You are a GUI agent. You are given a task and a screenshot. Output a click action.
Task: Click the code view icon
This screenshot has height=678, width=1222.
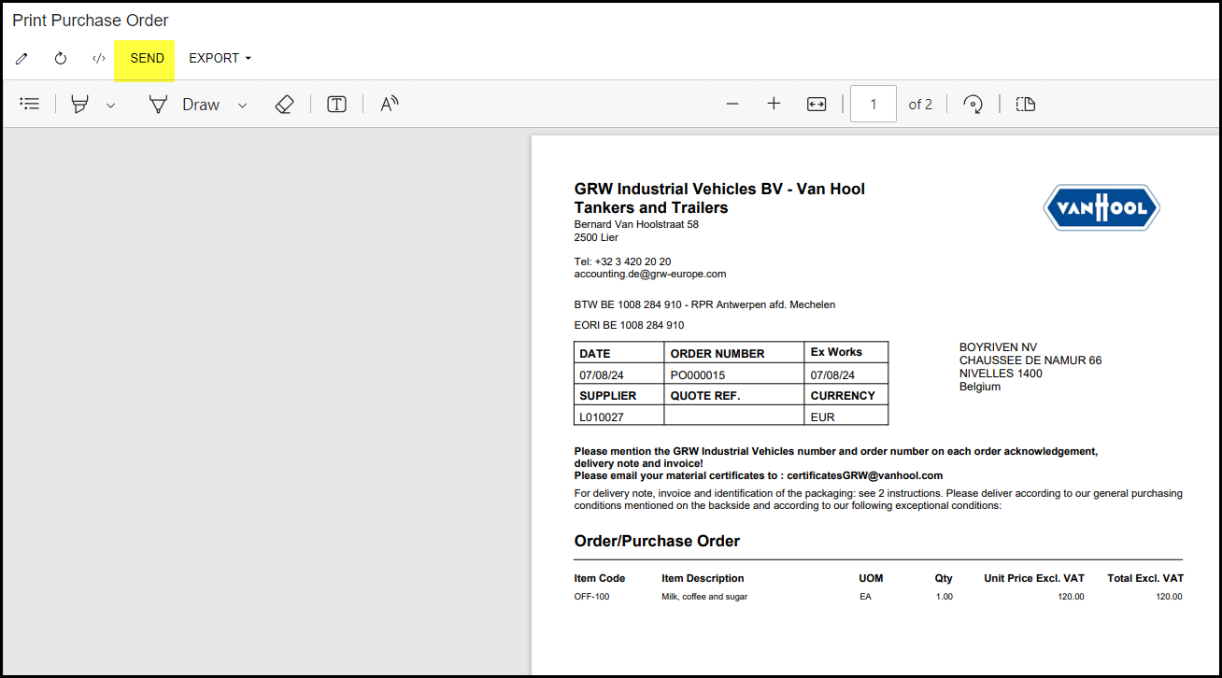pyautogui.click(x=98, y=59)
